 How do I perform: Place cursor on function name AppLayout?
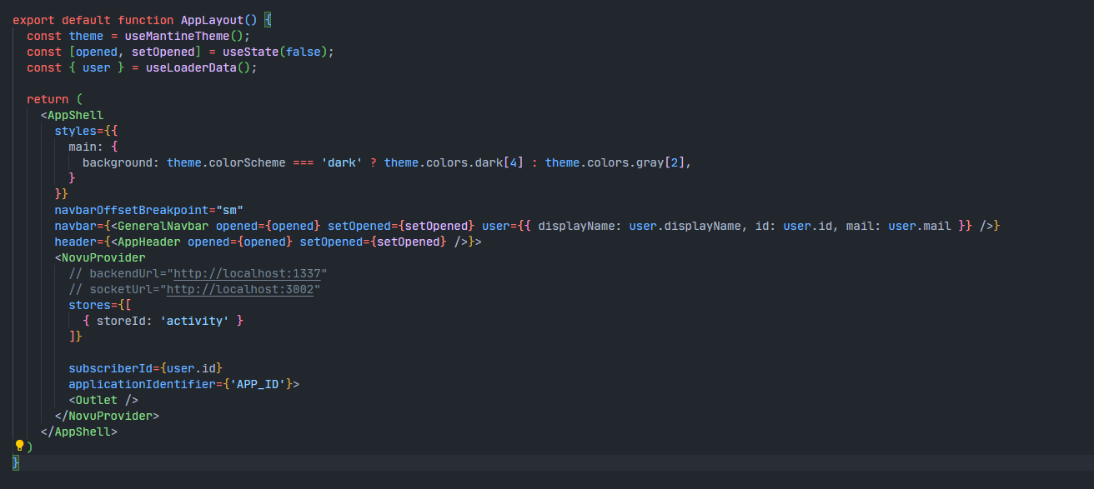(x=213, y=20)
